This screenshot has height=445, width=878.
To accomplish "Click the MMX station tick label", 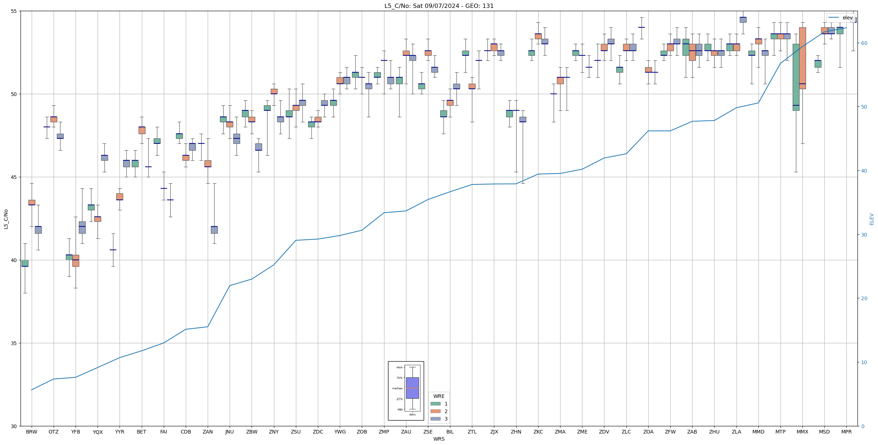I will click(802, 432).
